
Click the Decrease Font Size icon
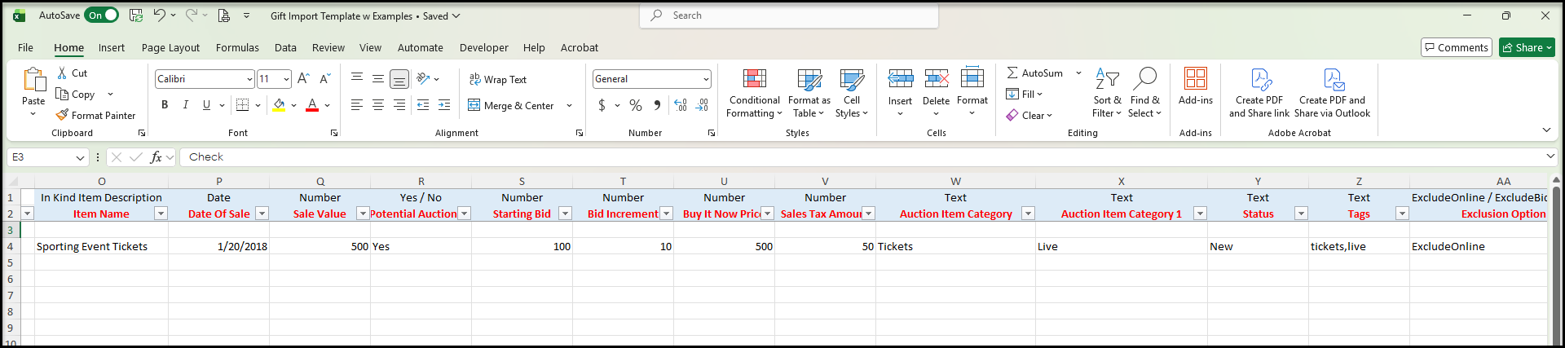point(324,78)
